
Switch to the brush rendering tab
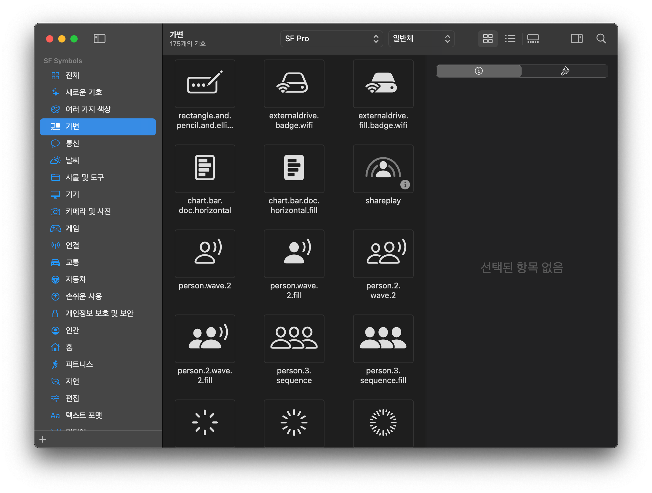tap(565, 71)
